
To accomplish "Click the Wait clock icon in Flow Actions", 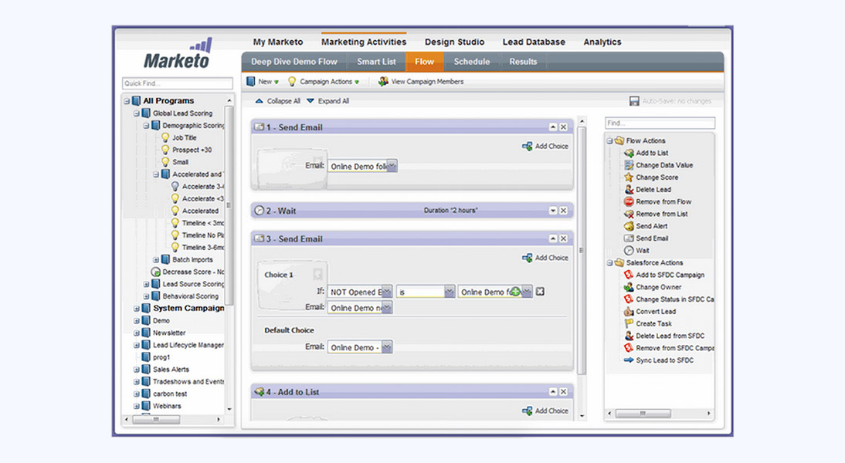I will (629, 250).
